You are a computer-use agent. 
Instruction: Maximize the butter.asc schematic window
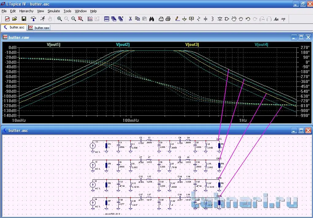(x=301, y=131)
